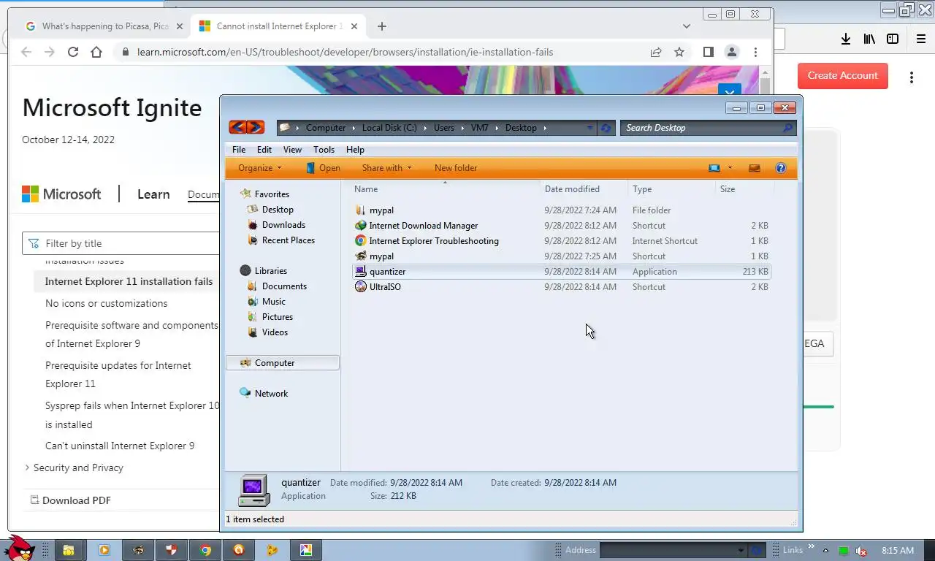Image resolution: width=935 pixels, height=561 pixels.
Task: Select Network in the navigation pane
Action: [271, 394]
